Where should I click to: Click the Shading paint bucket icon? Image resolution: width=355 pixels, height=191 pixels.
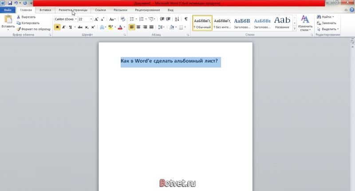(172, 27)
